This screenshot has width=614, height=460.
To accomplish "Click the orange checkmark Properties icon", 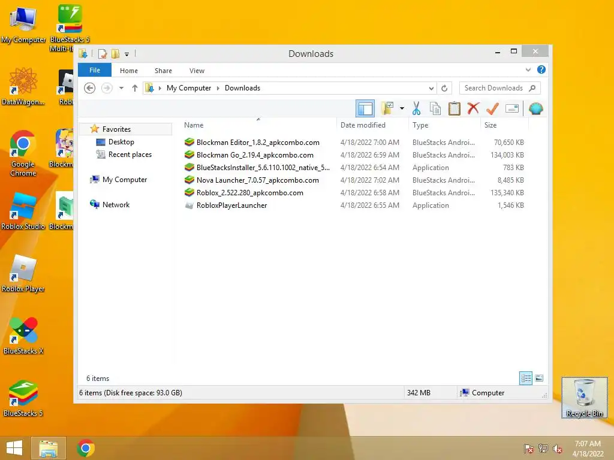I will (x=492, y=108).
